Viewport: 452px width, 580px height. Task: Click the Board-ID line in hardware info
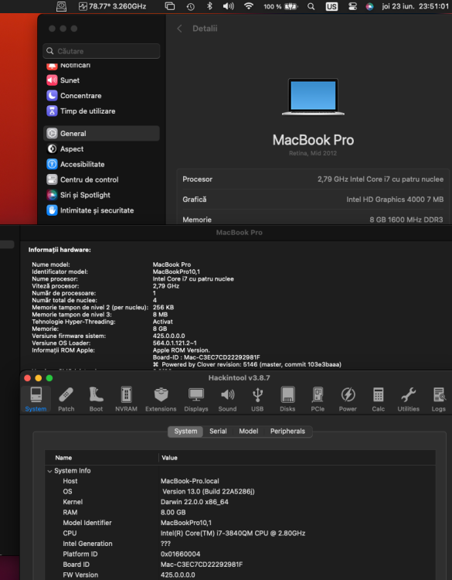(206, 357)
